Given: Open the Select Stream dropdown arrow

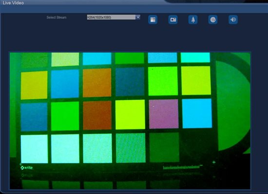Looking at the screenshot, I should [x=138, y=17].
